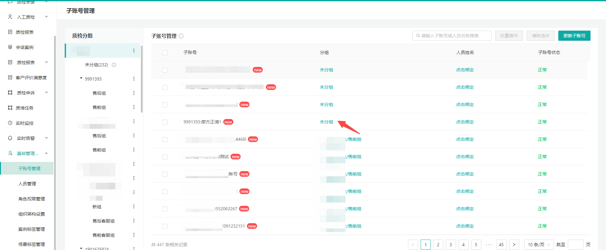
Task: Click the 实时告警 bell icon
Action: (x=10, y=138)
